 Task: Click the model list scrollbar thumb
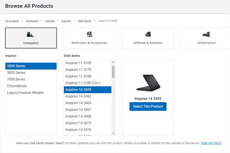[113, 72]
